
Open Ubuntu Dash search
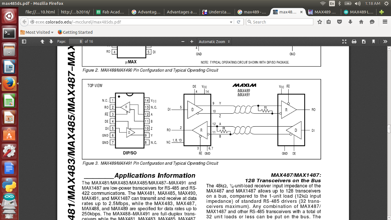pos(9,16)
